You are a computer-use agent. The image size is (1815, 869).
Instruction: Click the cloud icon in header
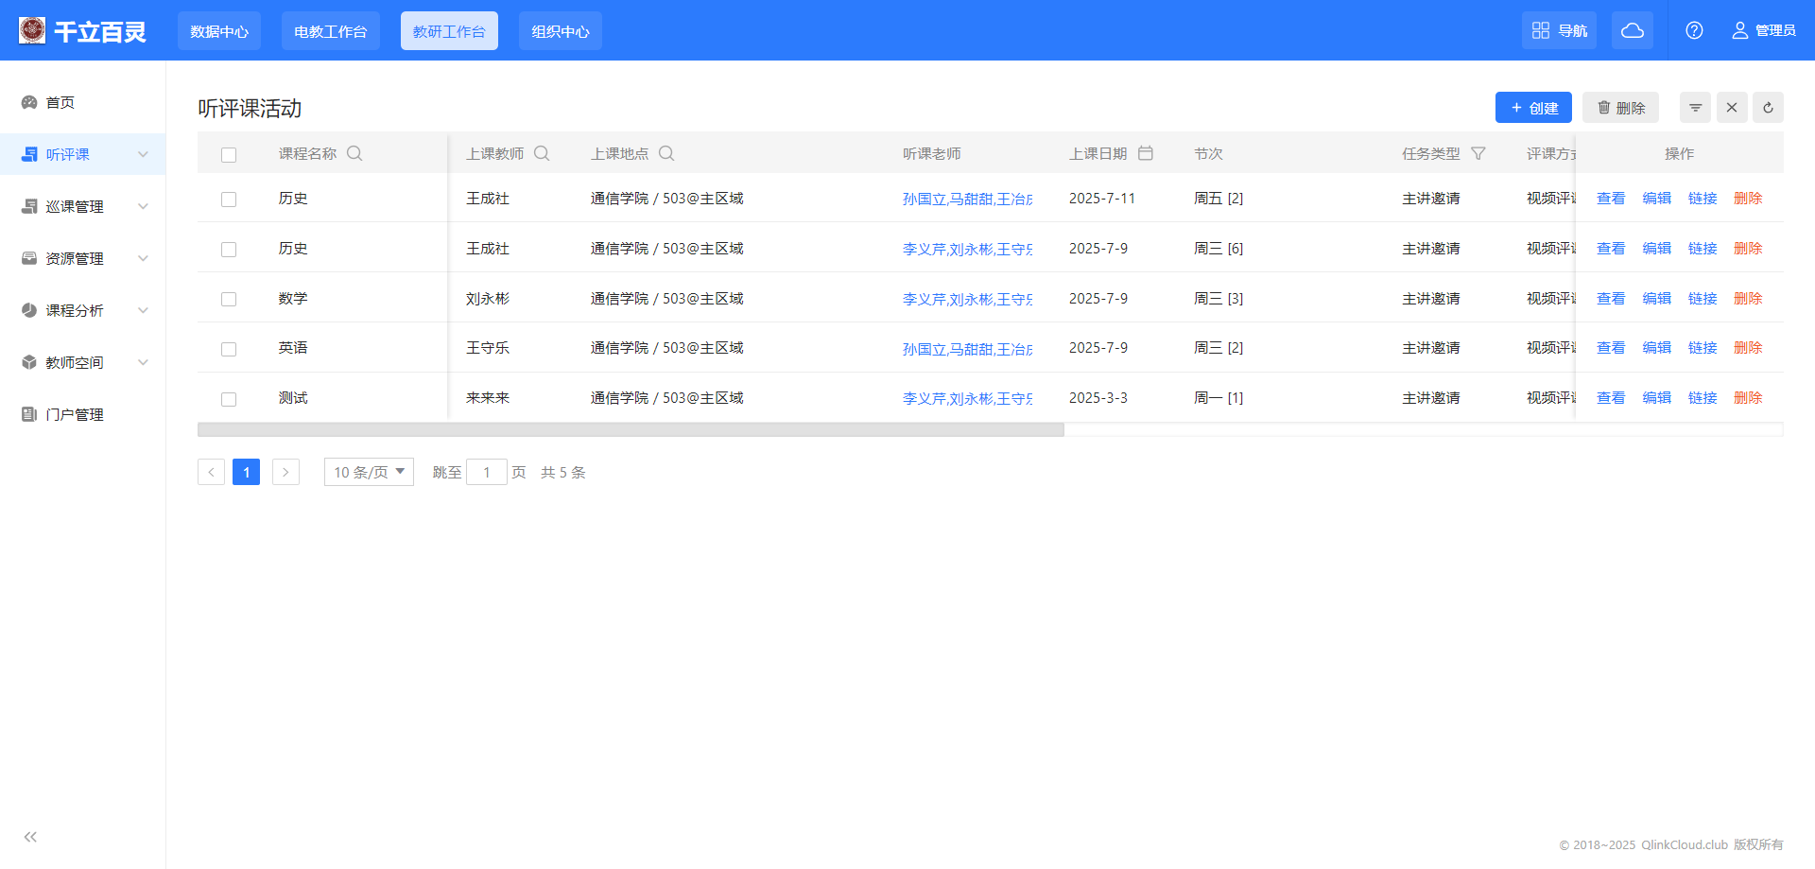coord(1632,30)
